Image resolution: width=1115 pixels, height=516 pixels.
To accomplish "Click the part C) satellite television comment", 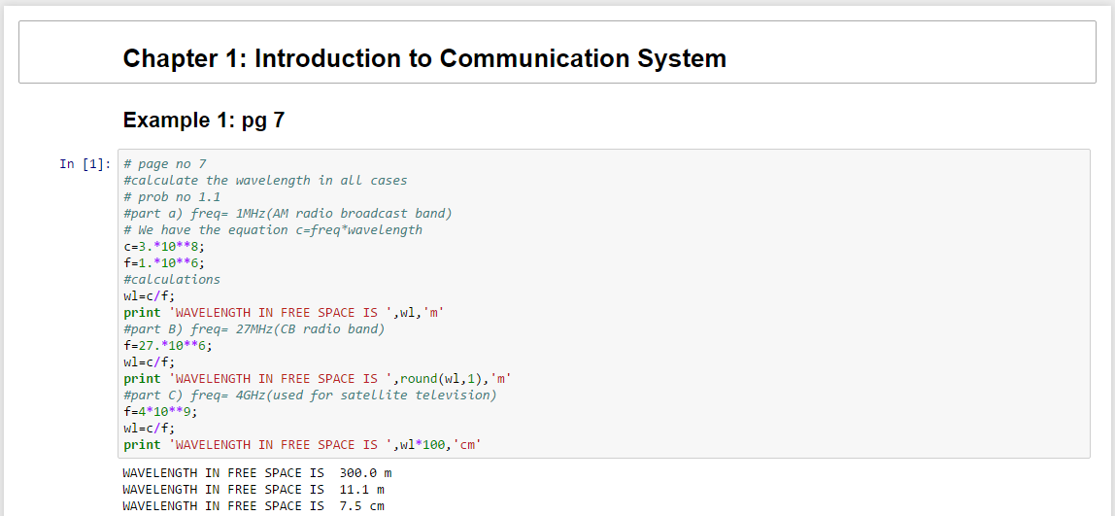I will point(310,396).
